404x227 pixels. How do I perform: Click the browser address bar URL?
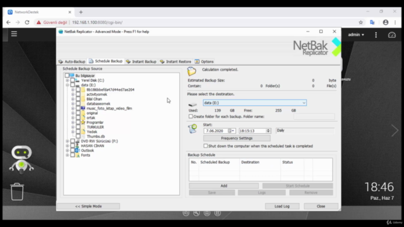97,23
